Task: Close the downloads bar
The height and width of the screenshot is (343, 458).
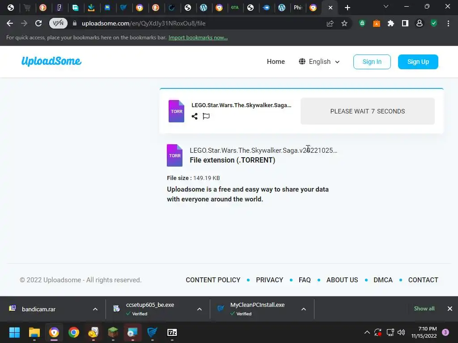Action: (x=450, y=309)
